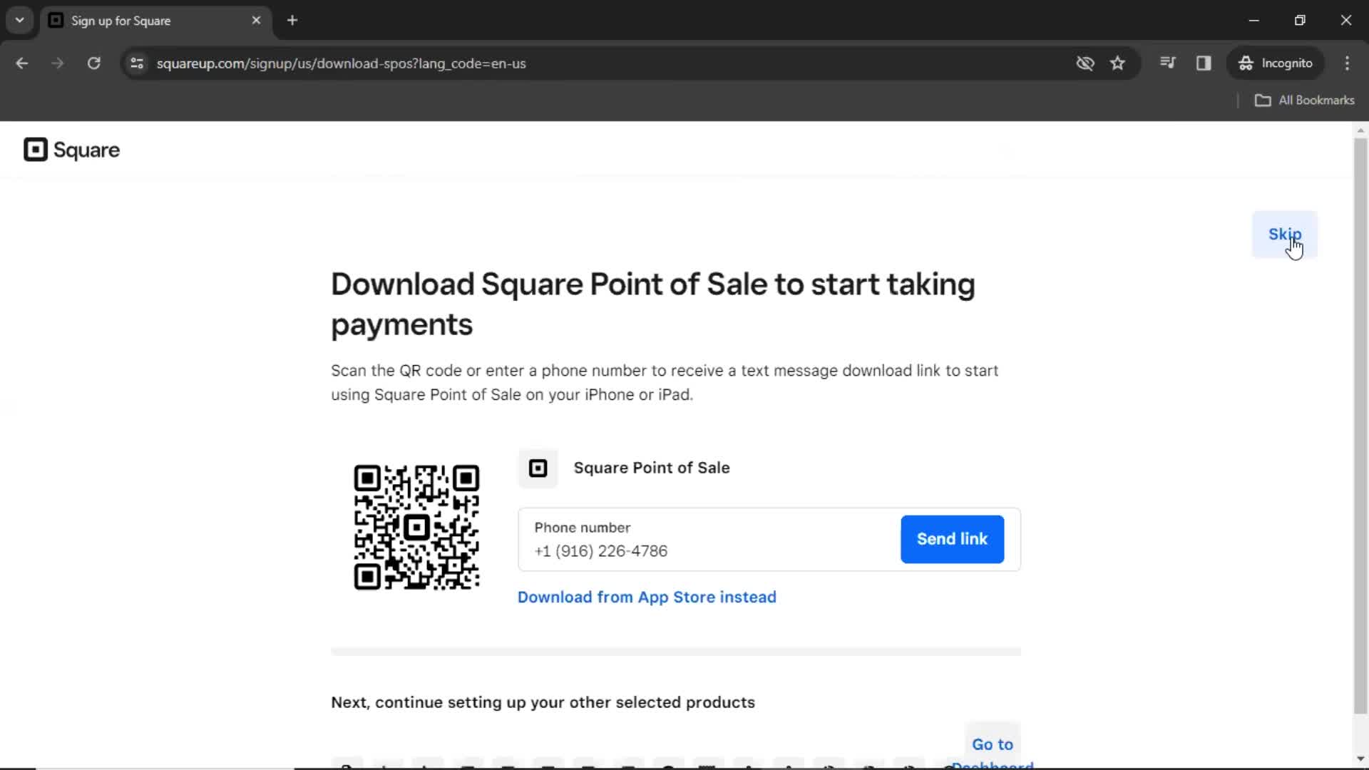Open a new browser tab
Screen dimensions: 1369x770
pos(292,21)
